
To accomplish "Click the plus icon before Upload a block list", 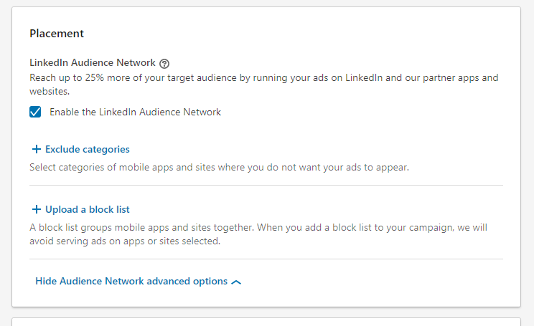I will pos(37,210).
